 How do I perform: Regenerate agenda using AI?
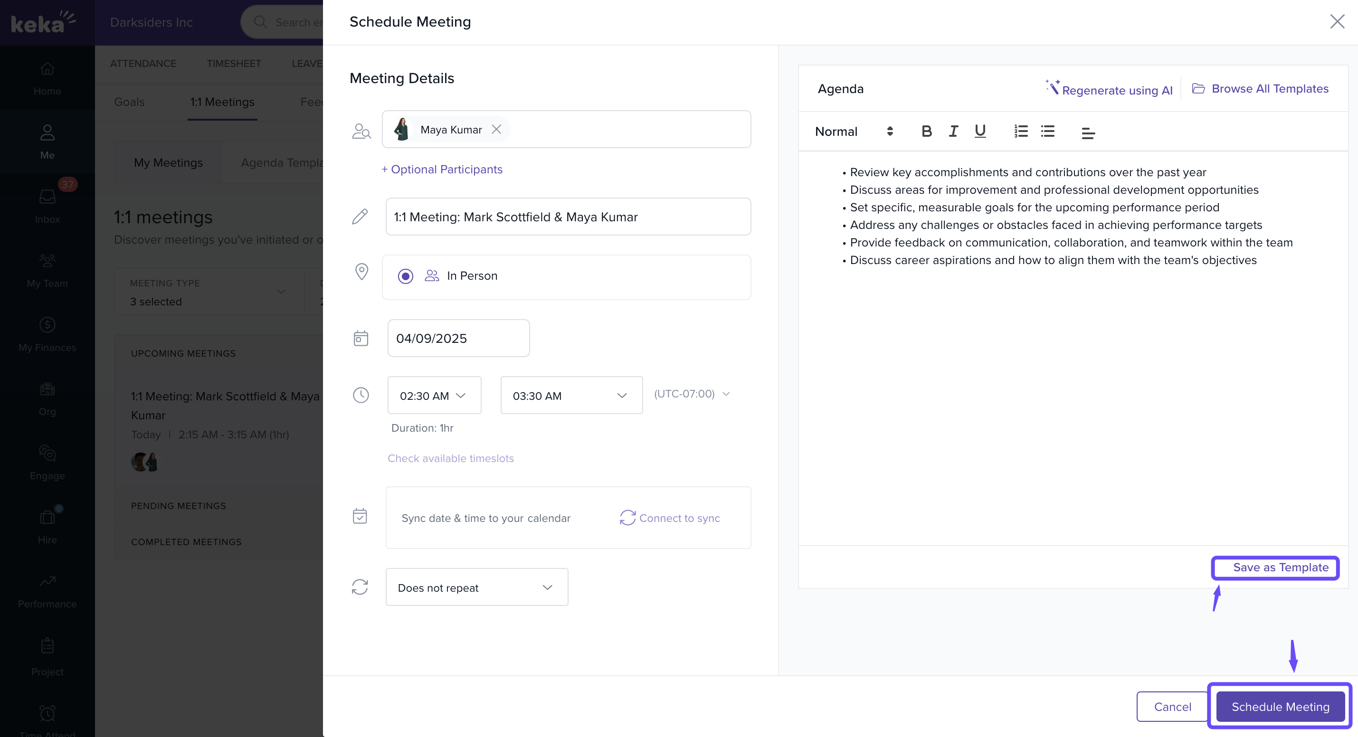(x=1110, y=90)
